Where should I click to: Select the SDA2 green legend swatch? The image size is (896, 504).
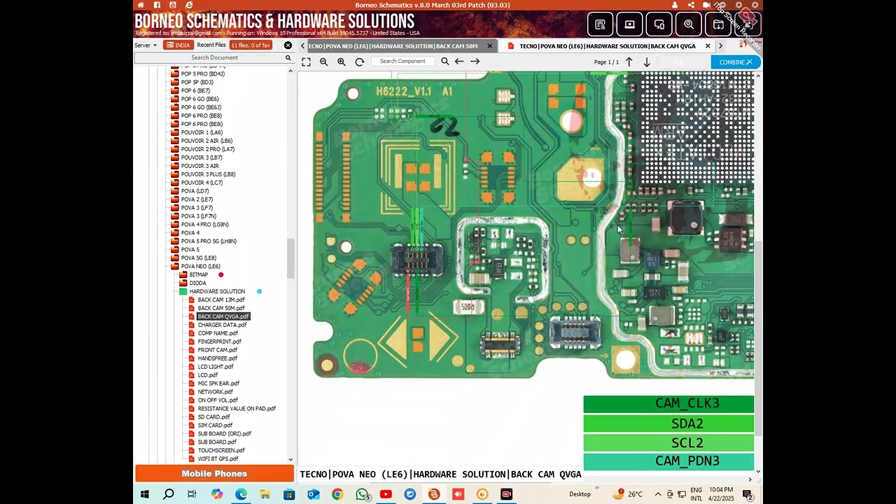[x=668, y=423]
